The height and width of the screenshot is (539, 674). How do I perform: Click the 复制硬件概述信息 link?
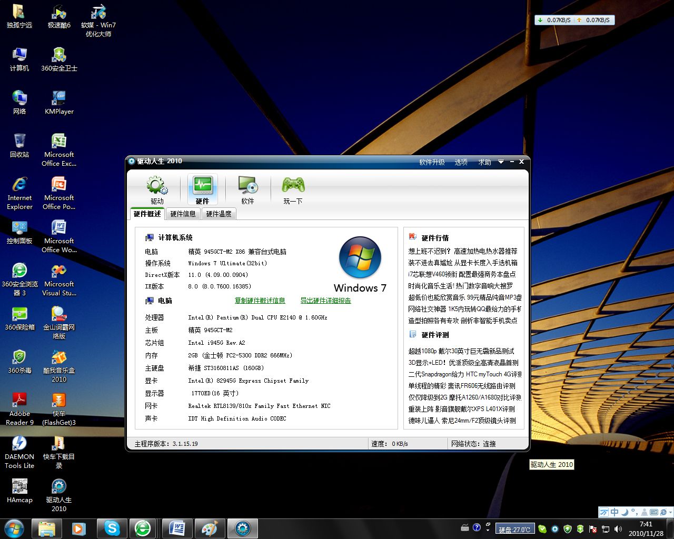tap(260, 301)
